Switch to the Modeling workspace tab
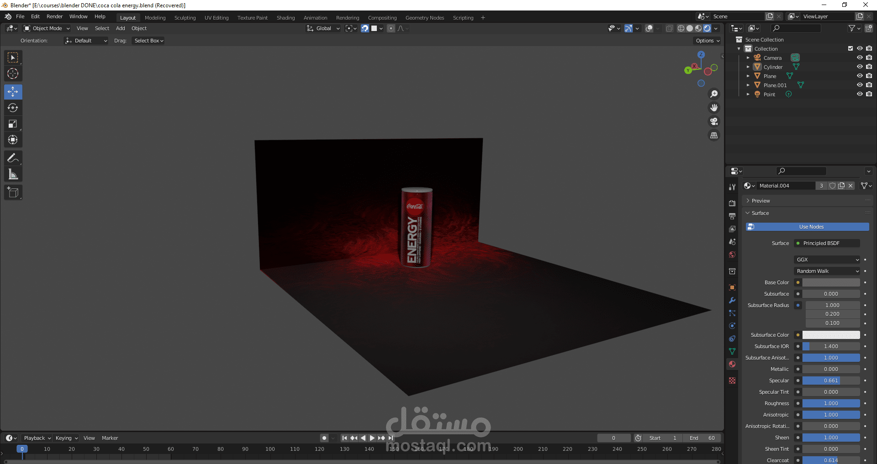This screenshot has height=464, width=877. pyautogui.click(x=155, y=18)
